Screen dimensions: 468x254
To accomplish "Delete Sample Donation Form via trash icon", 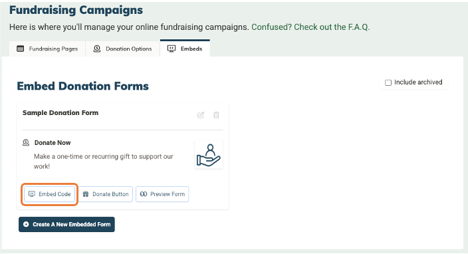I will (x=217, y=115).
